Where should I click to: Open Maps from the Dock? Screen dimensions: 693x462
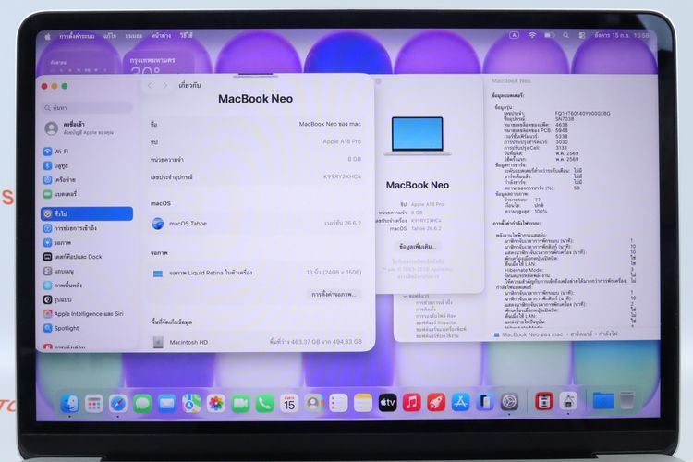pos(191,403)
